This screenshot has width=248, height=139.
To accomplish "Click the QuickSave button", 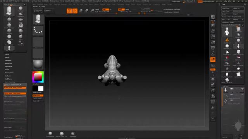I will point(176,2).
